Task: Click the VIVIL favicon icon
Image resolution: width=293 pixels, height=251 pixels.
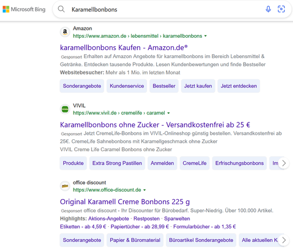Action: [x=65, y=109]
